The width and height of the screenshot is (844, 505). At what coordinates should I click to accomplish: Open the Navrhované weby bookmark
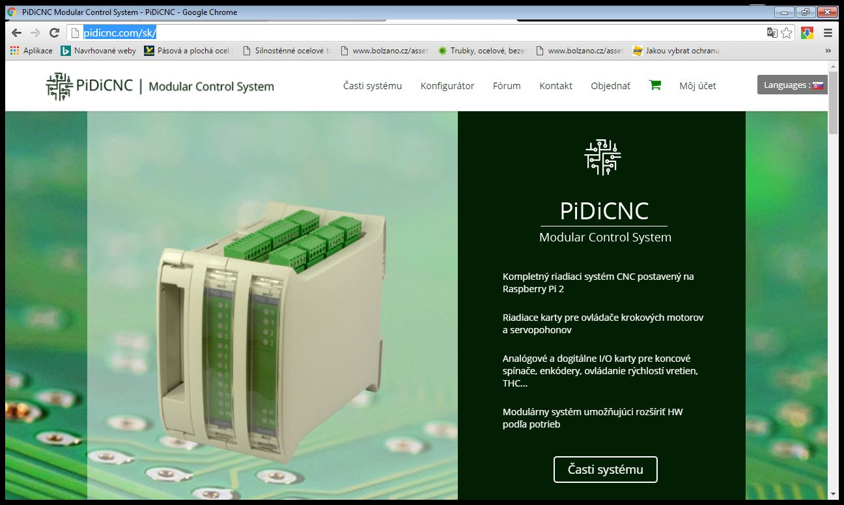coord(98,51)
